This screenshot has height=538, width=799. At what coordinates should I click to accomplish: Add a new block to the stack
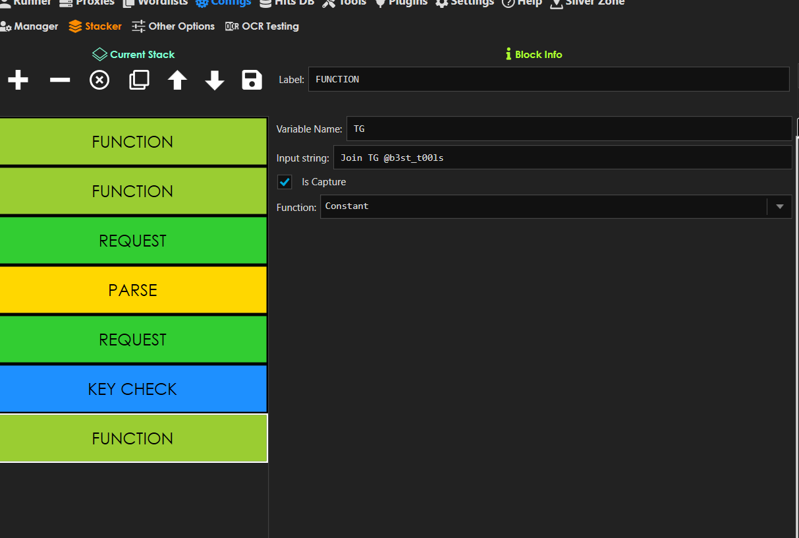click(x=18, y=80)
